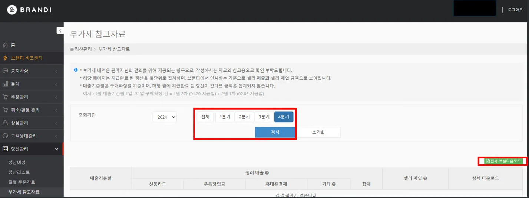Select the 1분기 quarter button
This screenshot has width=529, height=198.
(x=225, y=117)
